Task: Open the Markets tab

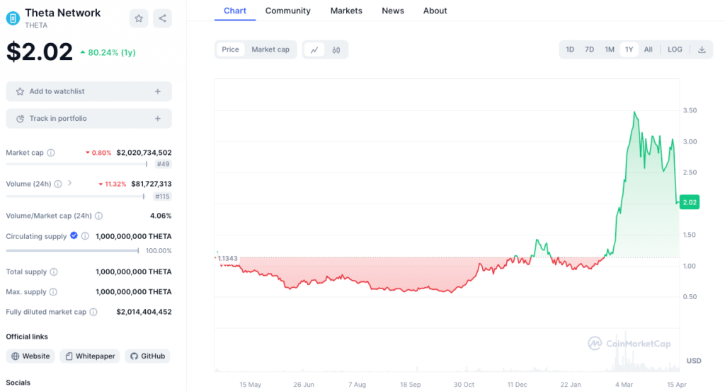Action: (x=346, y=11)
